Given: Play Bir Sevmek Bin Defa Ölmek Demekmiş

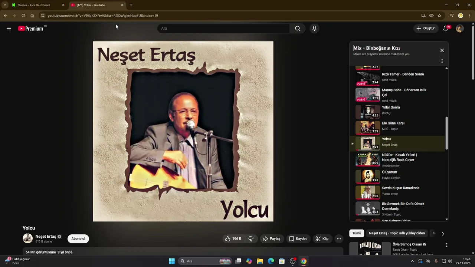Looking at the screenshot, I should tap(397, 209).
